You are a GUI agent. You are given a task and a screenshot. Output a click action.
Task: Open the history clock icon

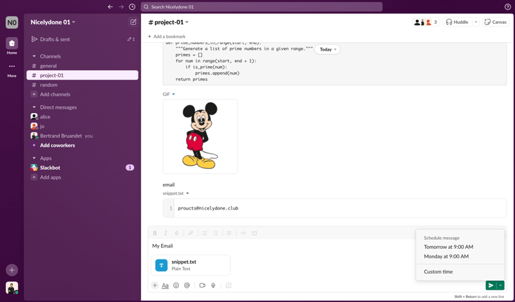click(132, 7)
